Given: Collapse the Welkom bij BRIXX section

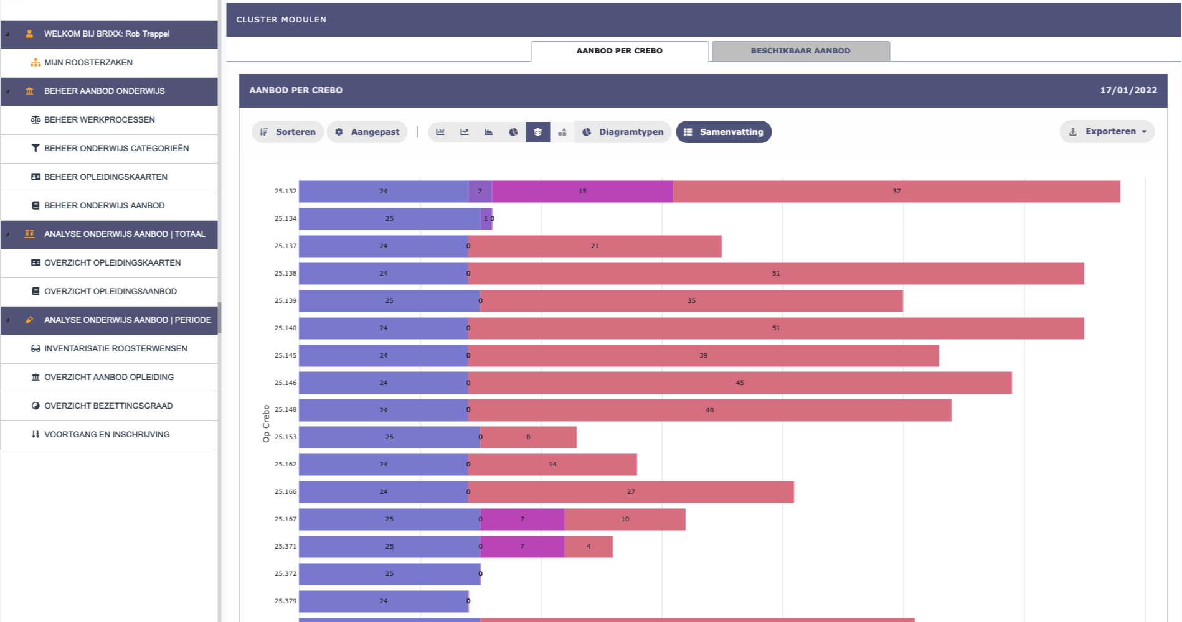Looking at the screenshot, I should (7, 34).
